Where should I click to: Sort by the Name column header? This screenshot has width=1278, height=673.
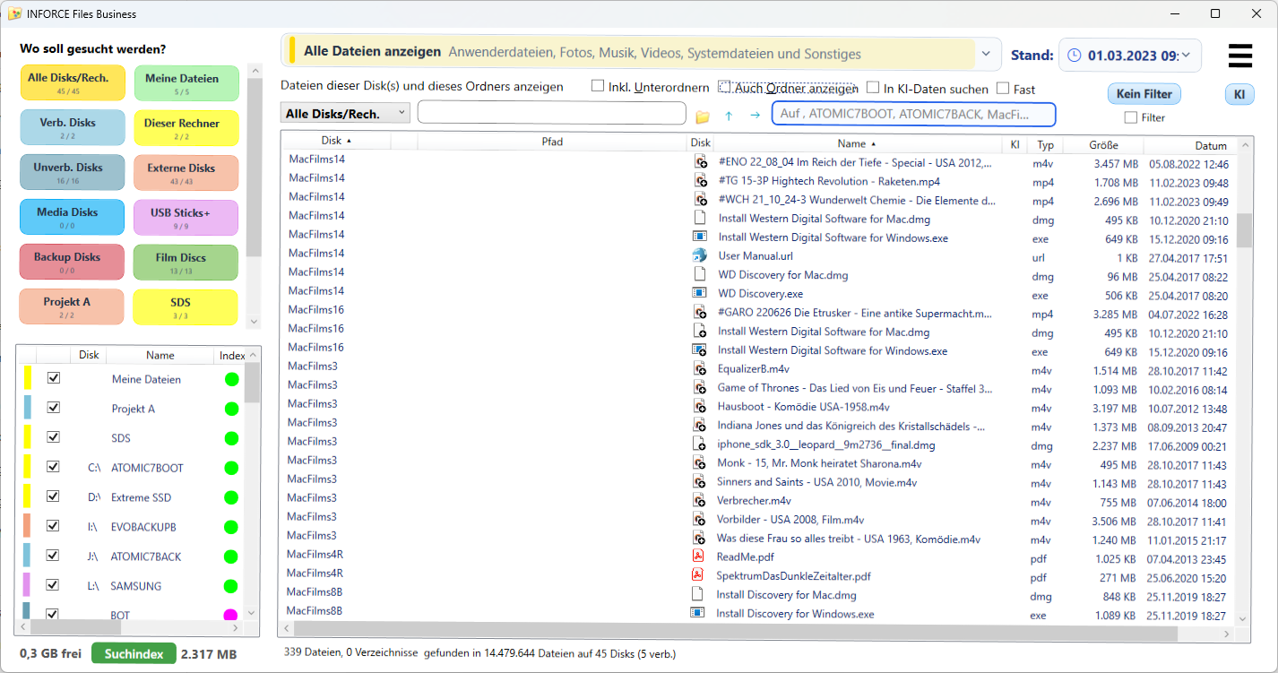[x=857, y=143]
